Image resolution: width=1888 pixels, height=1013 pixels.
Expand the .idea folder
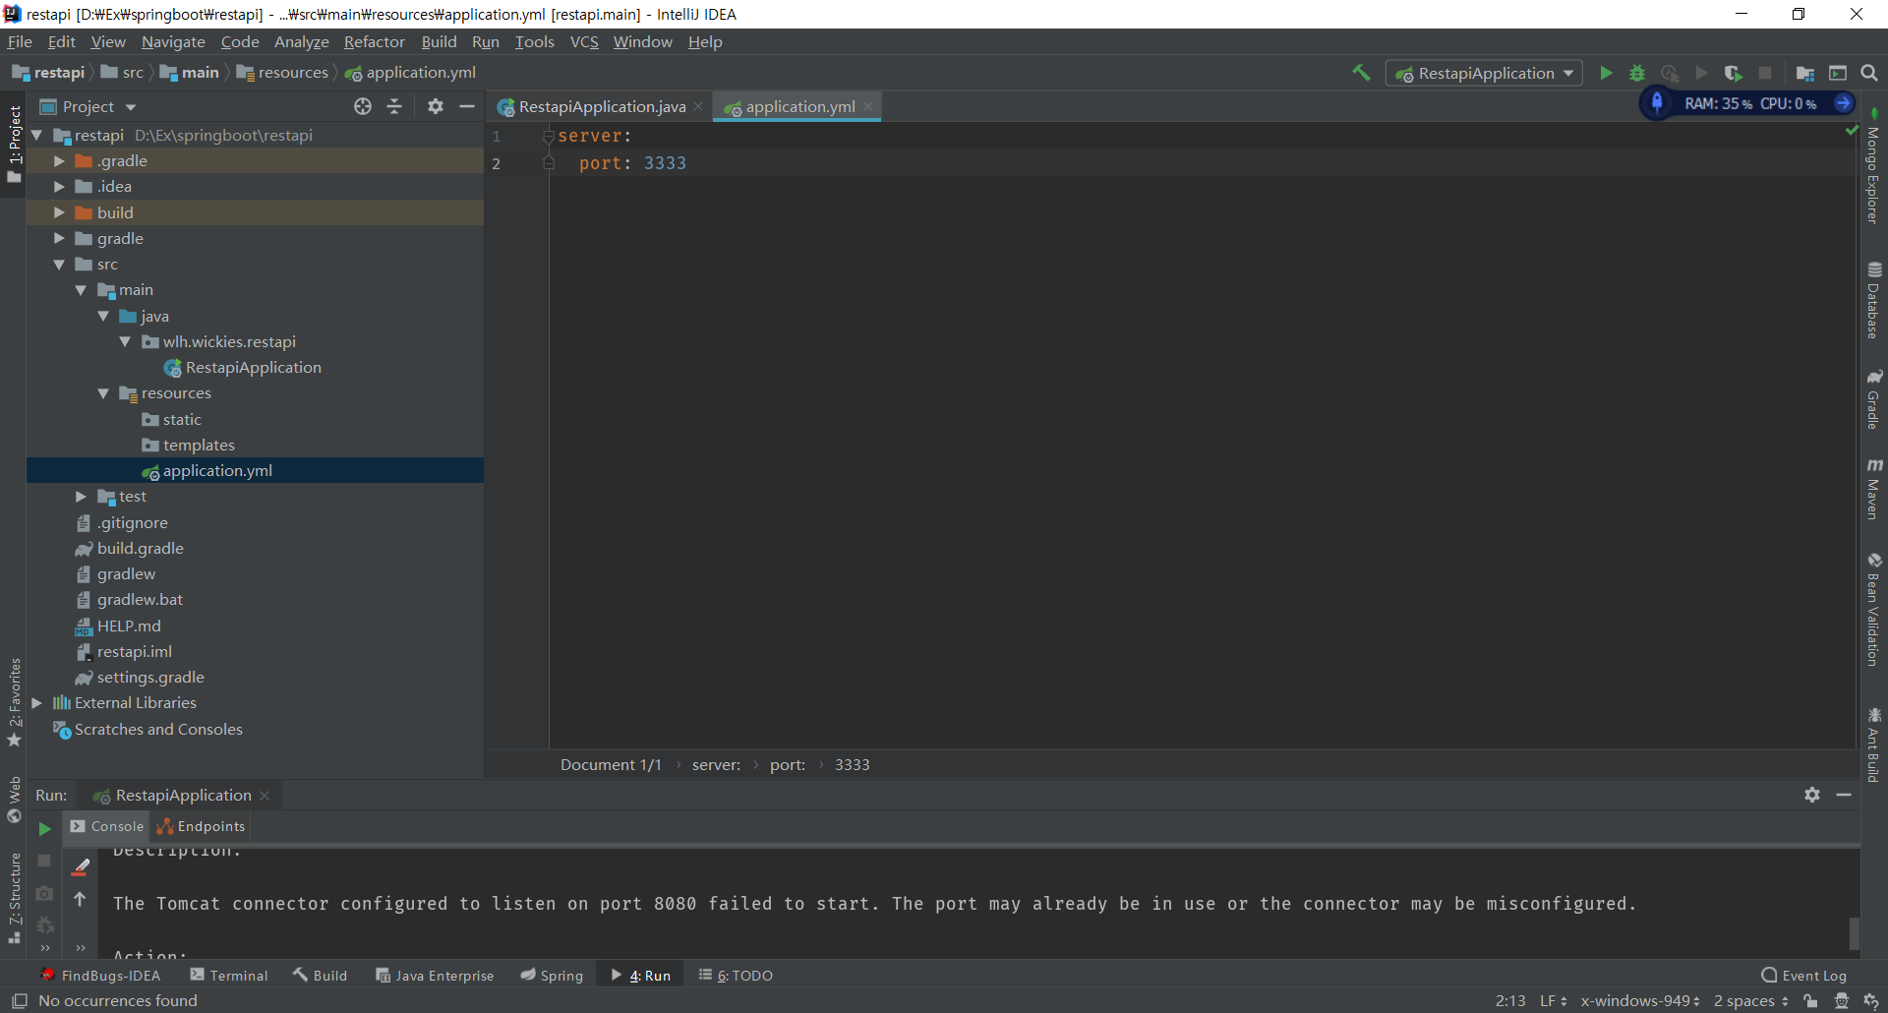point(59,187)
